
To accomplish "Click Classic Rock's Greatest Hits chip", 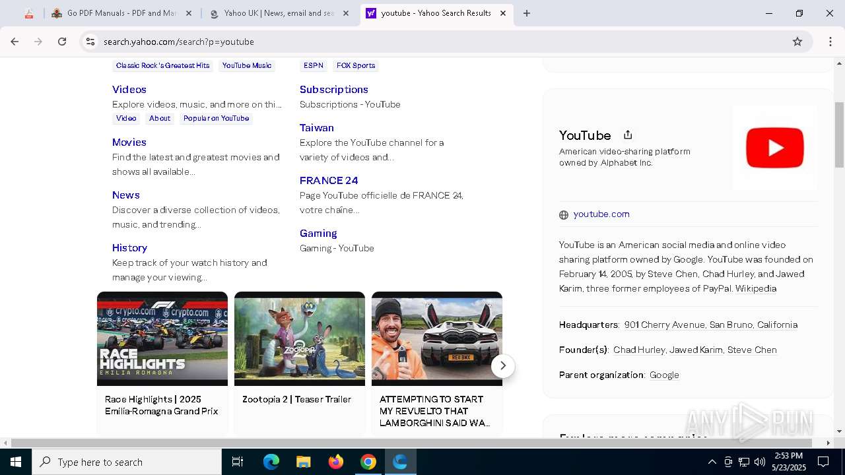I will (x=162, y=65).
